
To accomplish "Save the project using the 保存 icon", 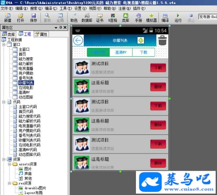I will coord(34,18).
